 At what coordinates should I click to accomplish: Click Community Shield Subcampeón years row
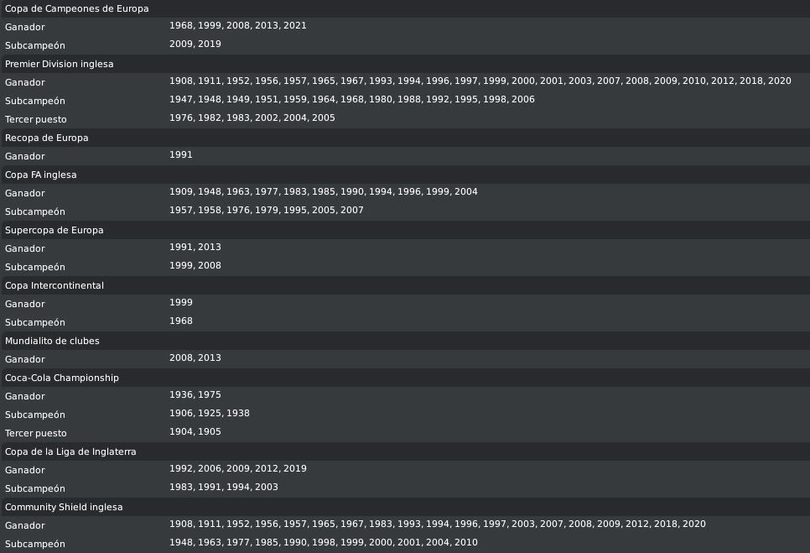click(323, 543)
